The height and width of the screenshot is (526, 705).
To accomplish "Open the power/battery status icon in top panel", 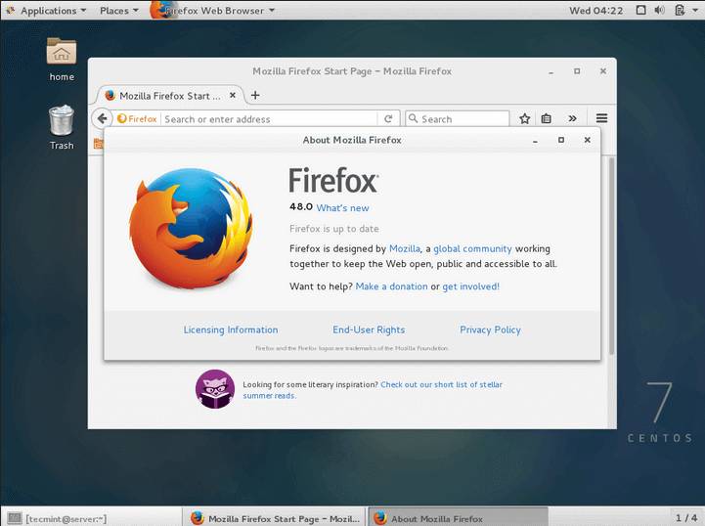I will 680,10.
